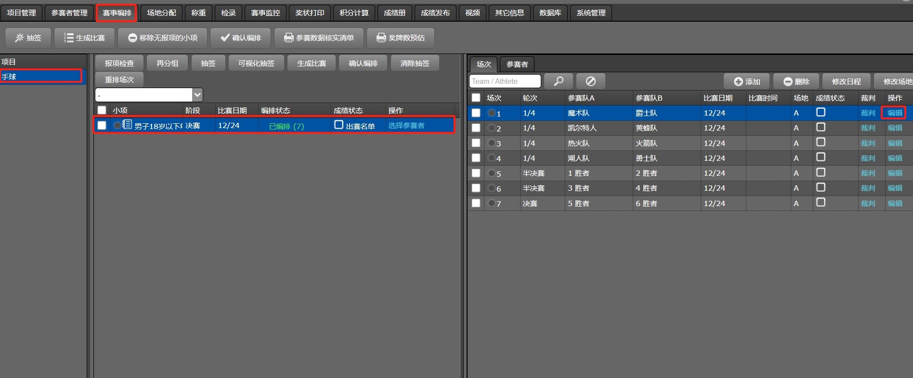
Task: Print 参赛数据核实清单 via printer icon
Action: [288, 38]
